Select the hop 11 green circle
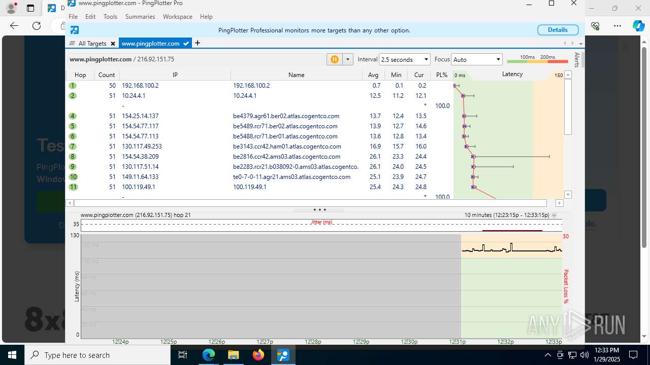Viewport: 650px width, 365px height. pos(74,187)
